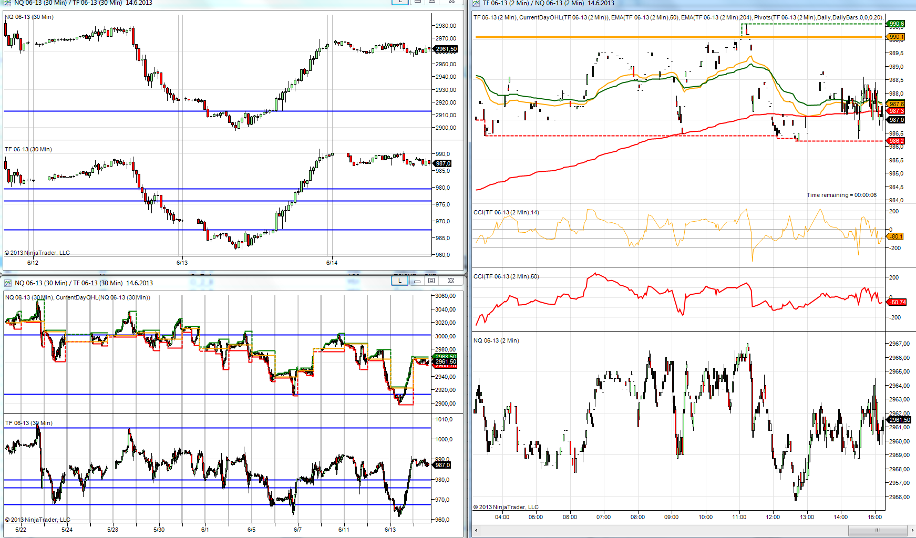Click the Time remaining countdown text
The height and width of the screenshot is (538, 916).
(841, 195)
